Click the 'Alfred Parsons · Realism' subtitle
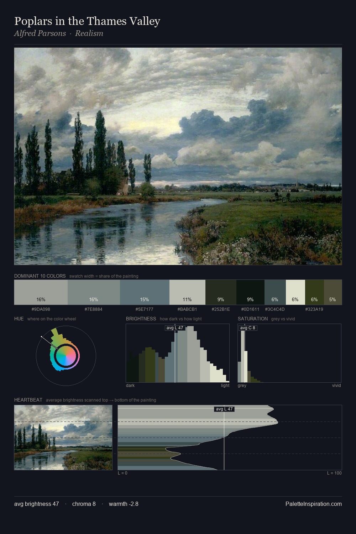 click(x=59, y=33)
